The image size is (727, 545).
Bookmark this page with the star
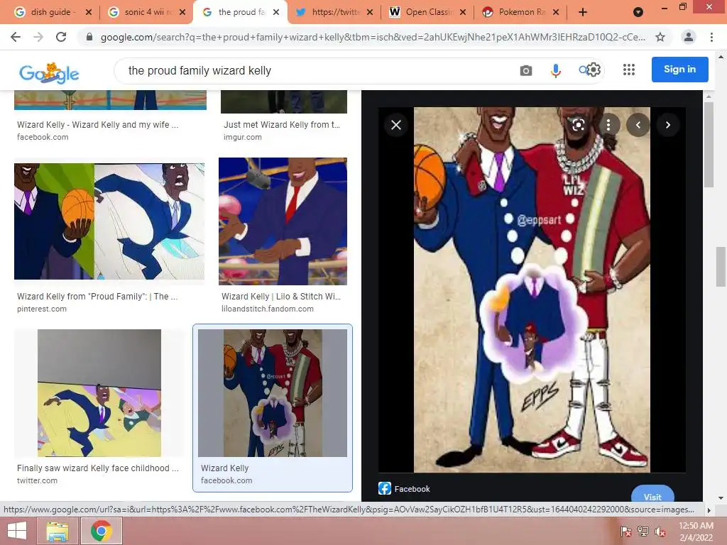(x=660, y=37)
